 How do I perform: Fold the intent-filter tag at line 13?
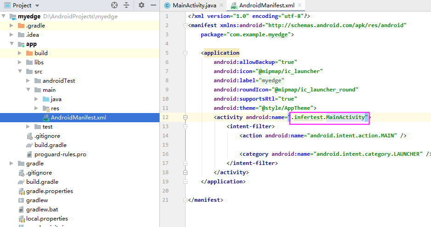point(185,126)
